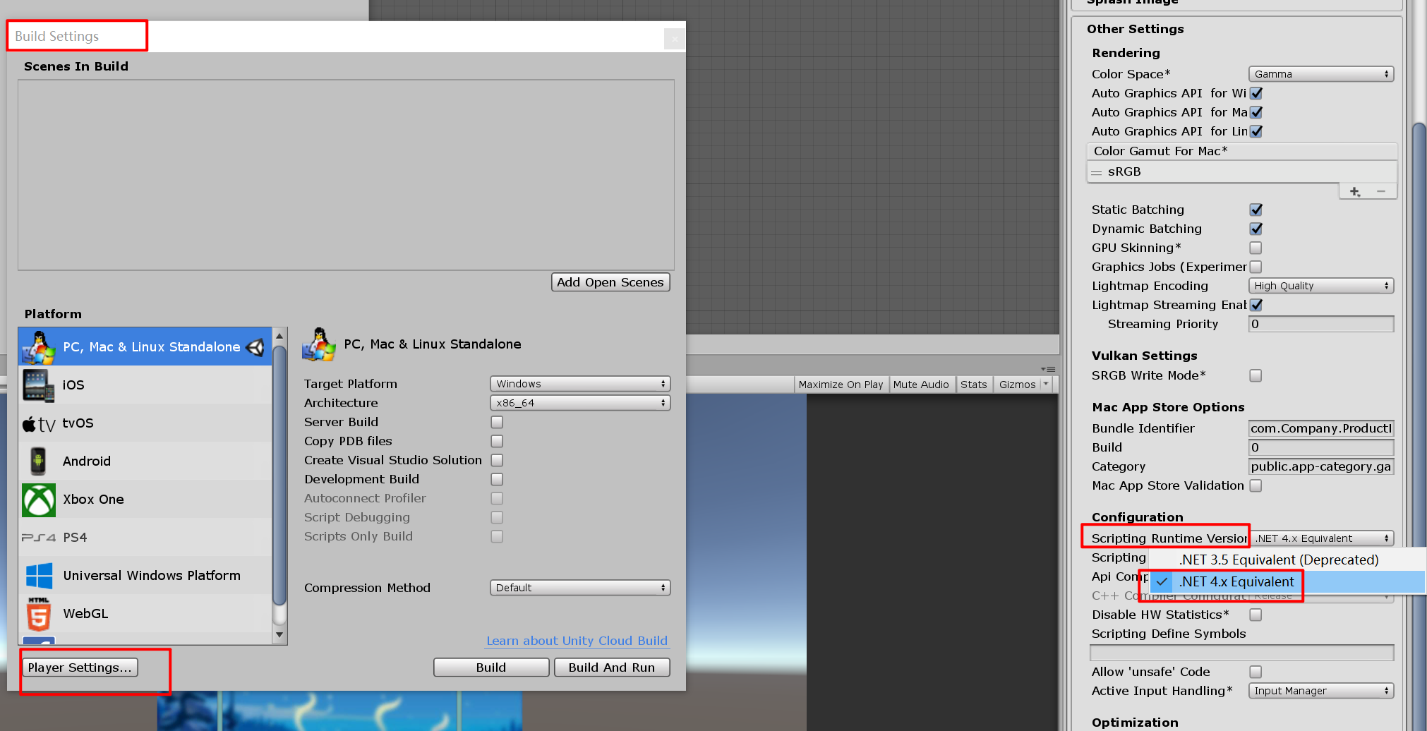Open Learn about Unity Cloud Build link

click(x=577, y=641)
